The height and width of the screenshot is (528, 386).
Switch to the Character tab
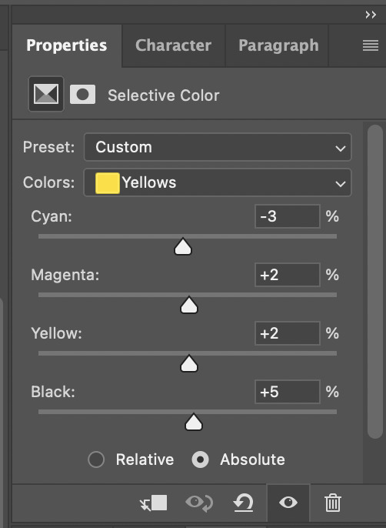(x=173, y=45)
